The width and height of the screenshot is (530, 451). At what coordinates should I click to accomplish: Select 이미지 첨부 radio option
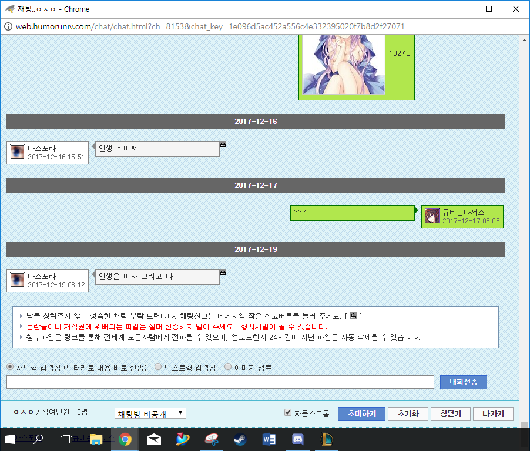(228, 366)
